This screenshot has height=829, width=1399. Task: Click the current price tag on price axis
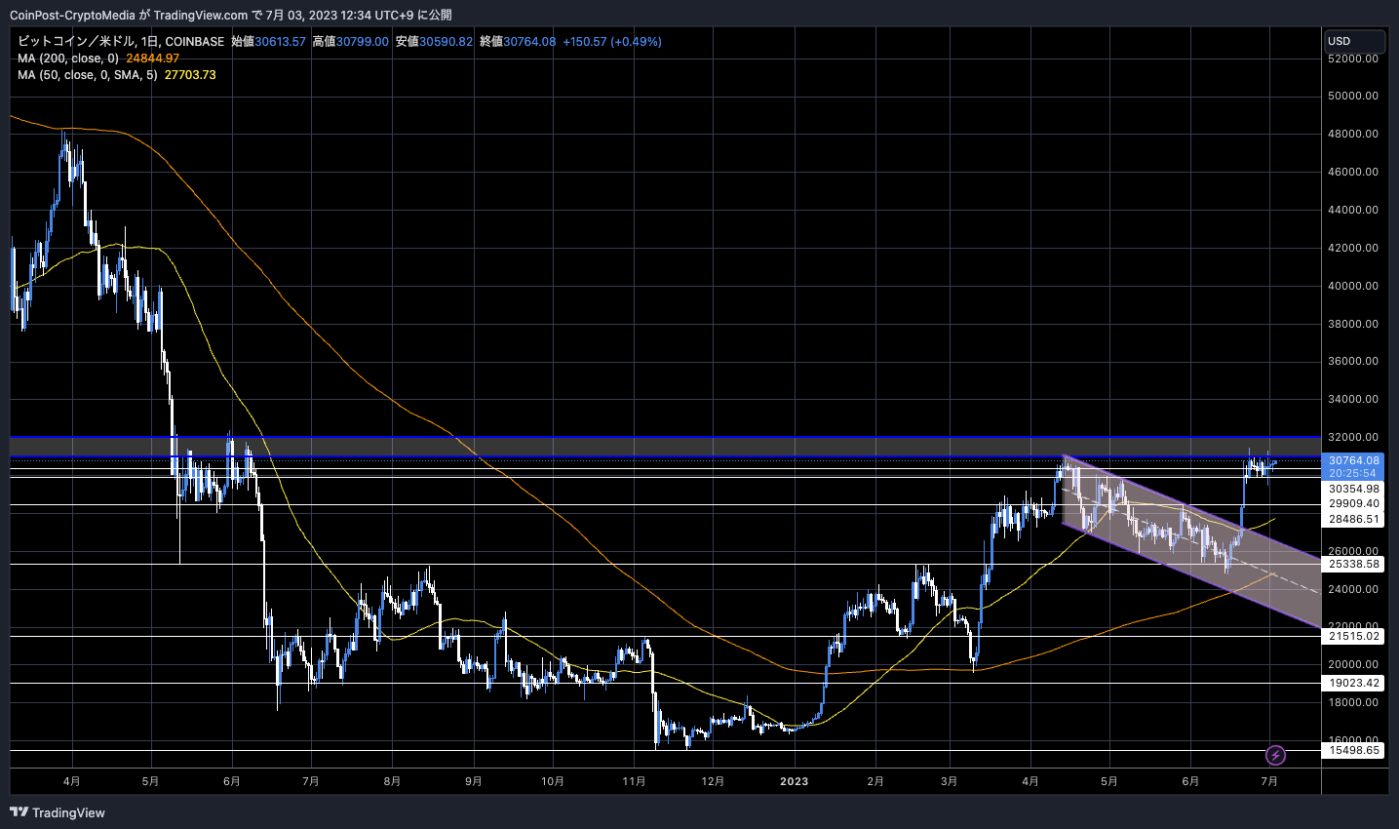(1354, 460)
